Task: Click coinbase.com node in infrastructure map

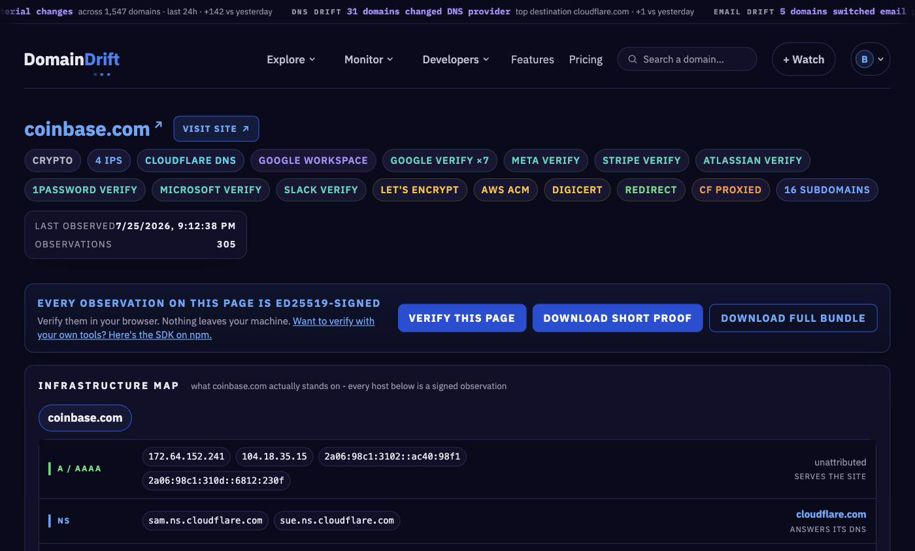Action: [85, 418]
